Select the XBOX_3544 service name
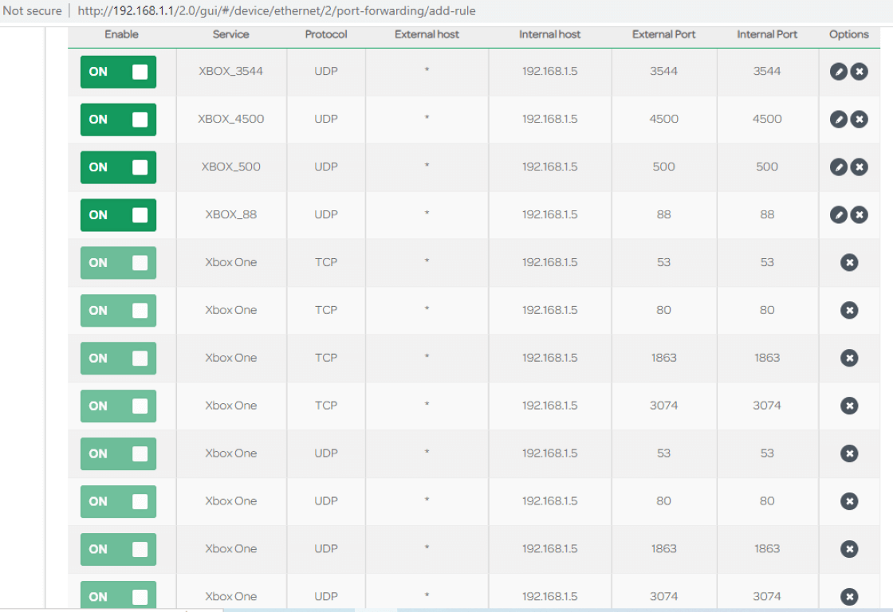This screenshot has height=612, width=893. click(x=230, y=71)
